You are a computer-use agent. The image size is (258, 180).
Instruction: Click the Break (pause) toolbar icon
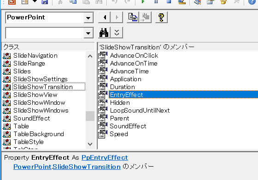[156, 2]
